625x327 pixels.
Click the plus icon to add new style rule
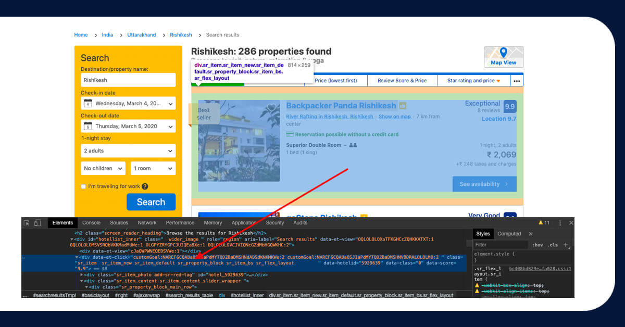pos(566,245)
